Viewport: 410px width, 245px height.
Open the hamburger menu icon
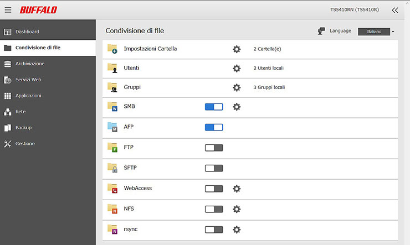point(8,10)
